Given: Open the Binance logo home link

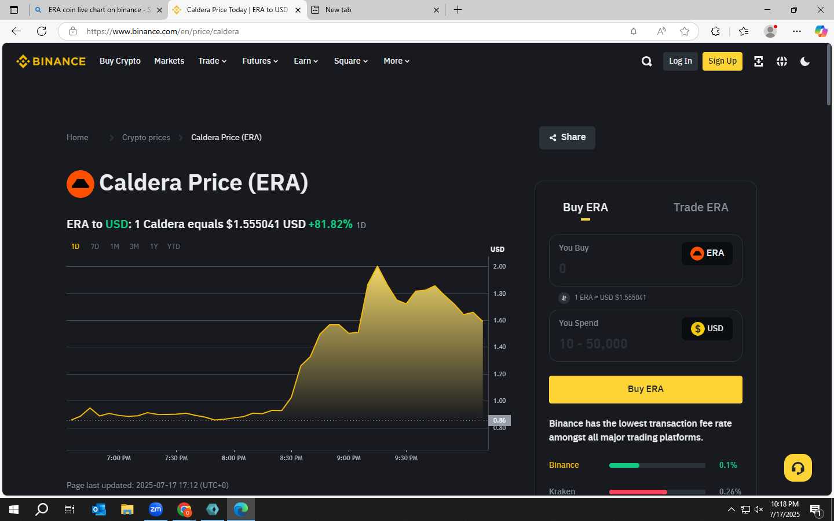Looking at the screenshot, I should [x=51, y=61].
